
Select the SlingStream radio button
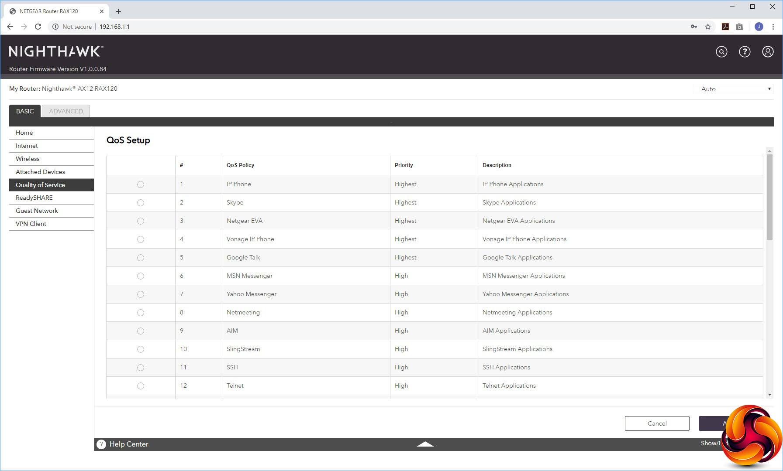click(141, 349)
